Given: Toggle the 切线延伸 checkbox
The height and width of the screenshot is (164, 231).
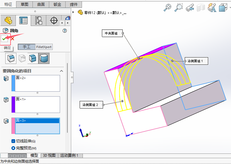Looking at the screenshot, I should pyautogui.click(x=13, y=141).
